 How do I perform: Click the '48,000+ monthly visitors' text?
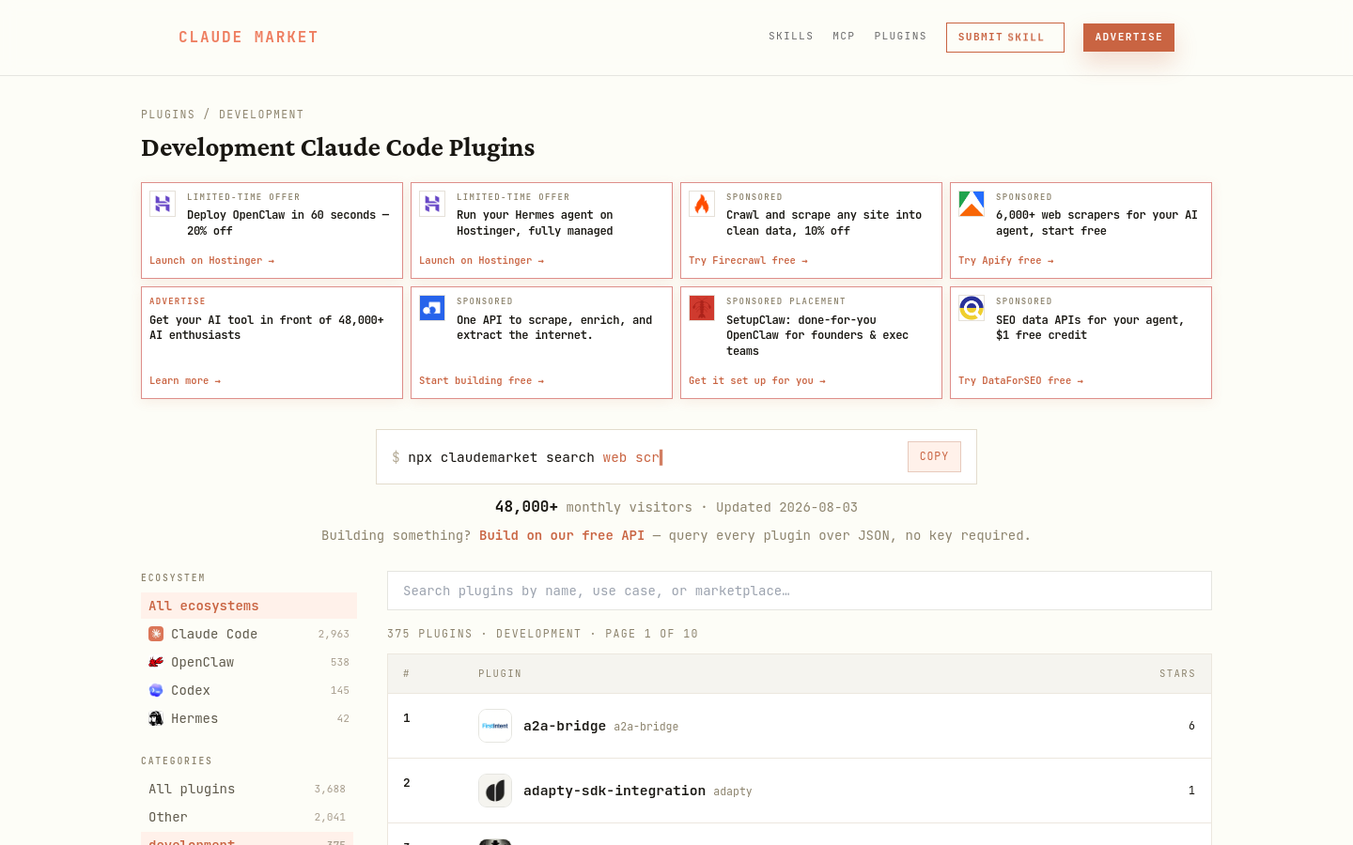point(594,507)
